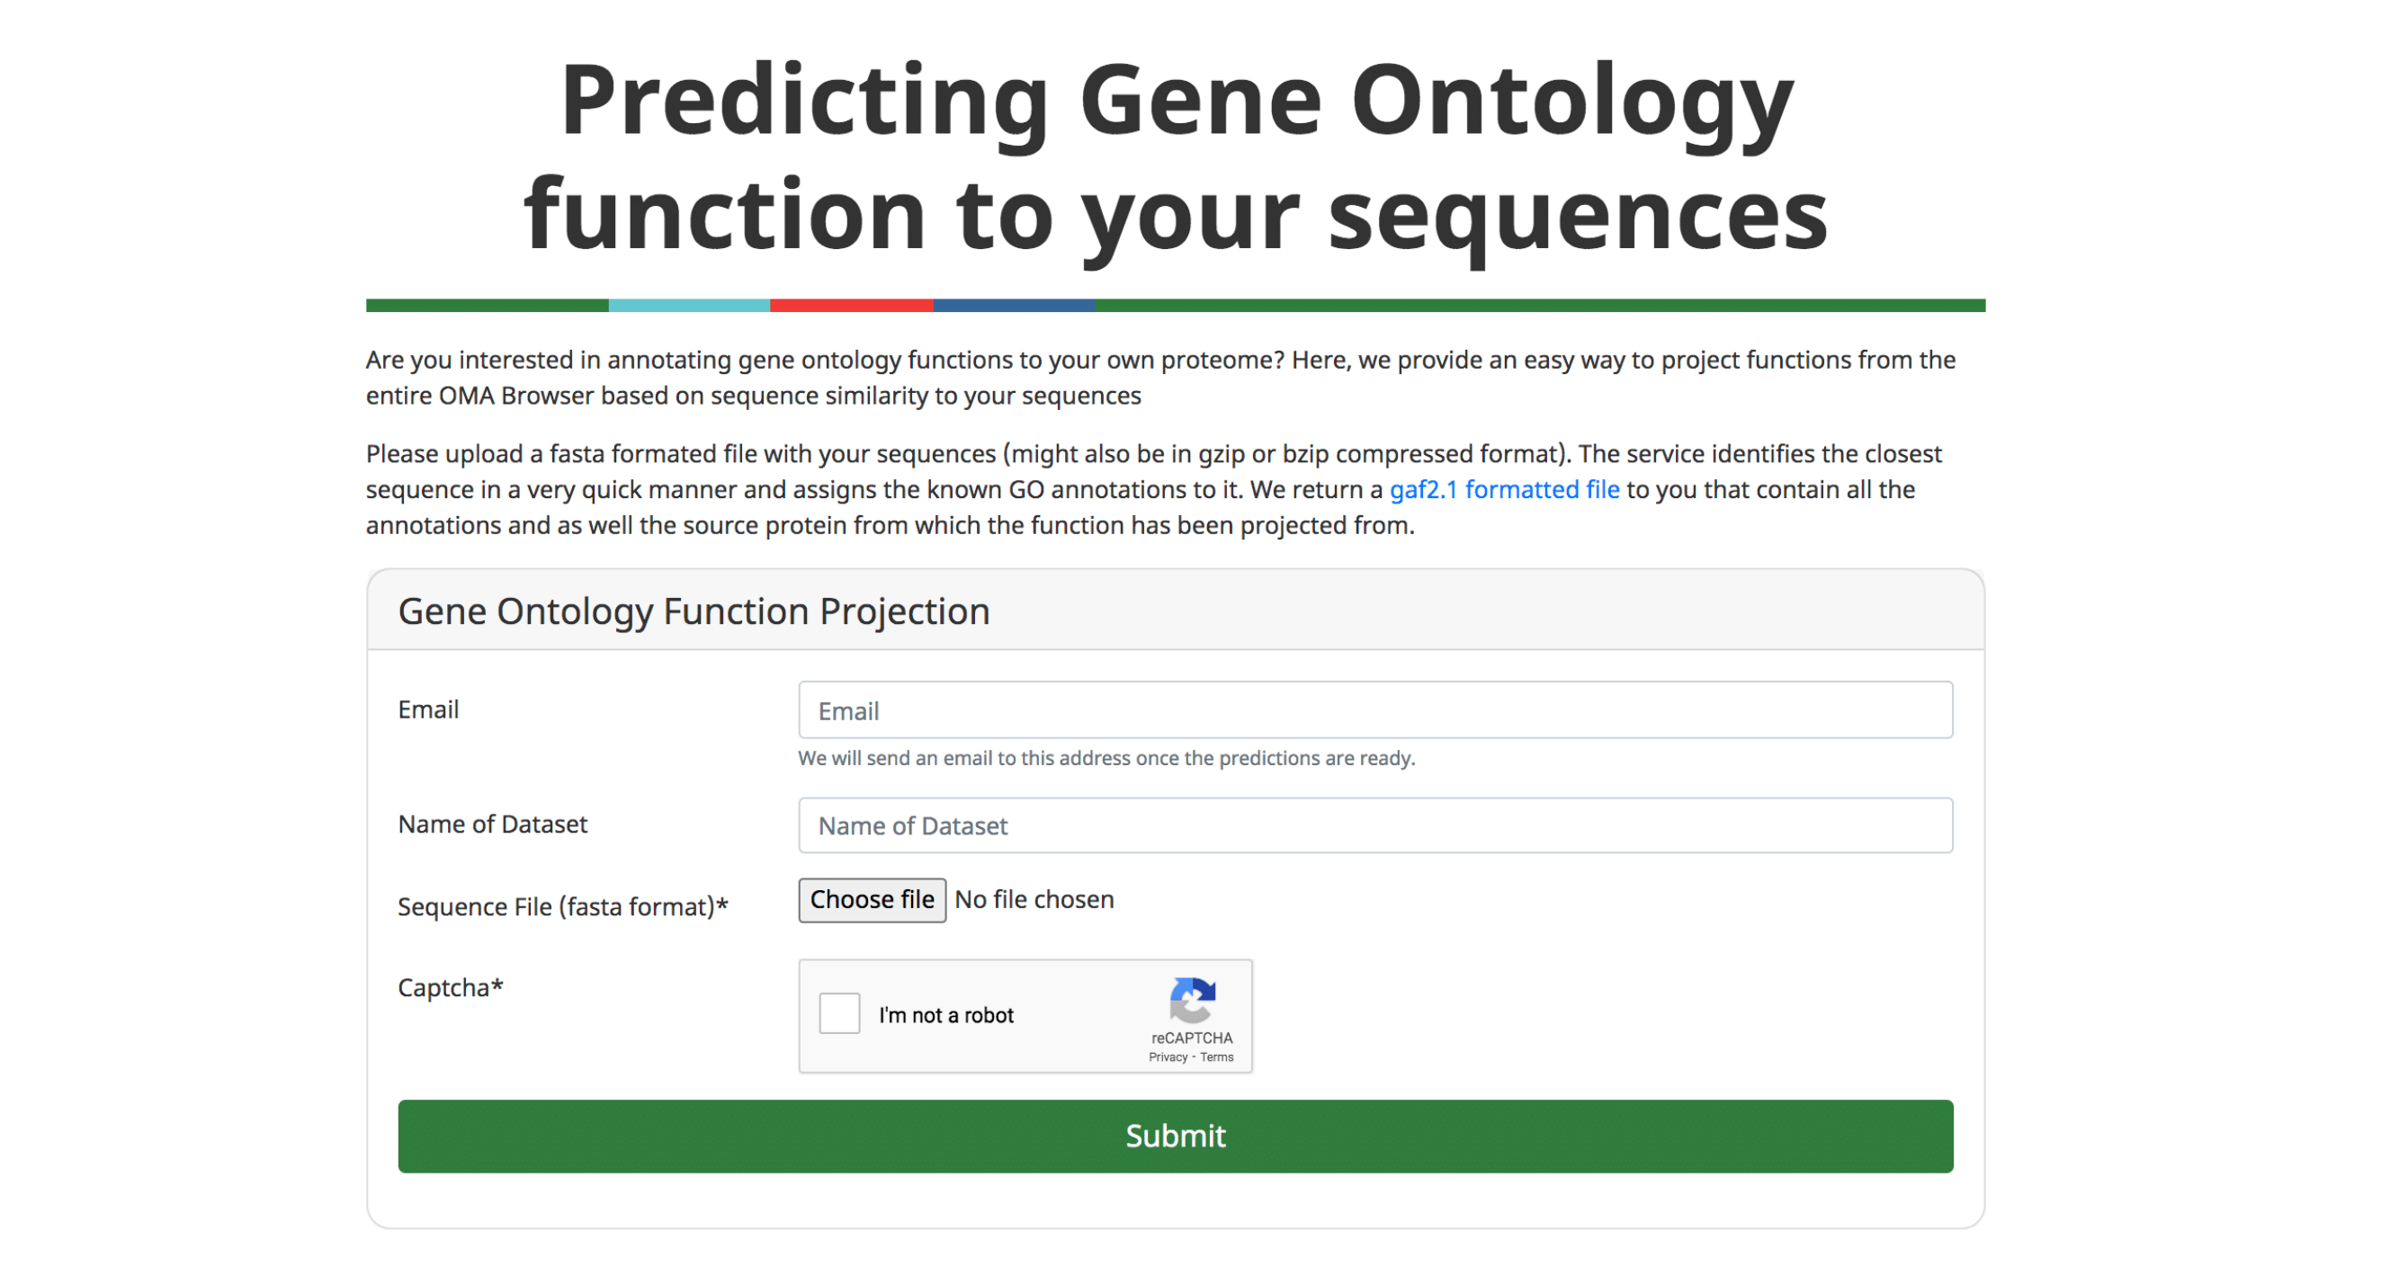
Task: Tick the "I'm not a robot" checkbox
Action: pos(839,1013)
